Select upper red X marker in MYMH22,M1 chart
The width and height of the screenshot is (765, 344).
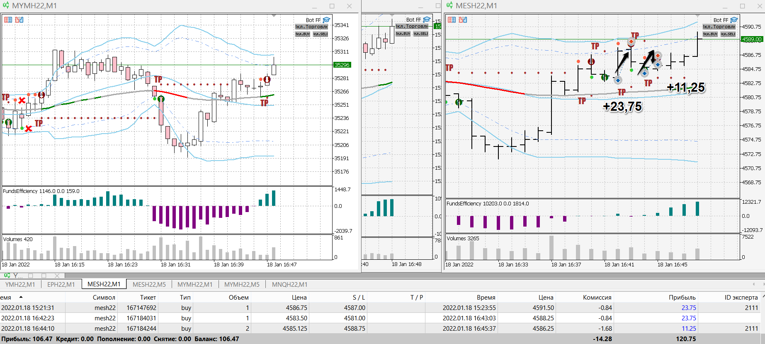(x=22, y=100)
